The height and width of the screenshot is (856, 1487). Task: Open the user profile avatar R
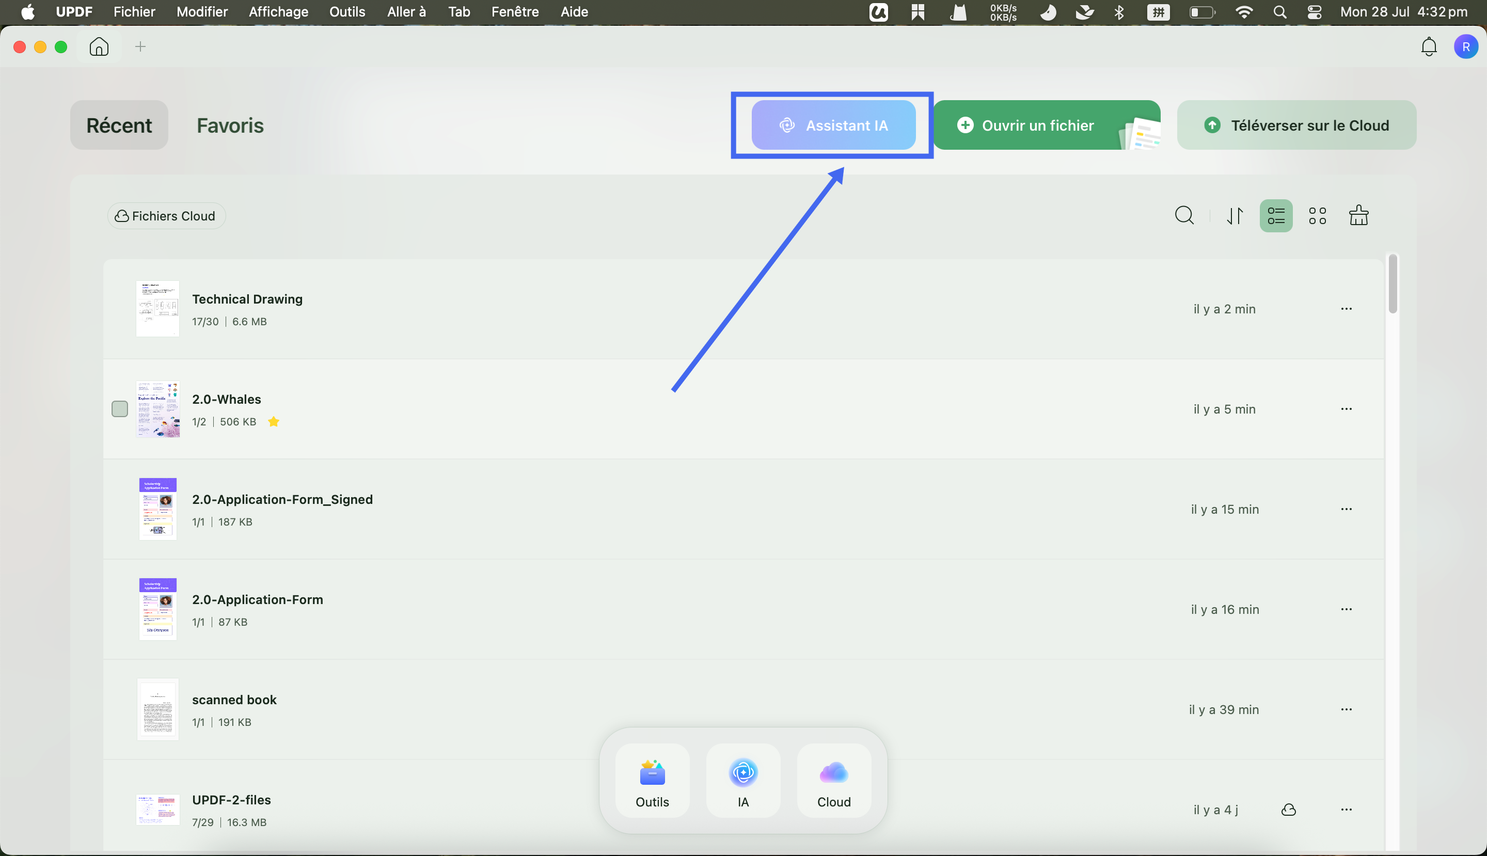pos(1466,46)
